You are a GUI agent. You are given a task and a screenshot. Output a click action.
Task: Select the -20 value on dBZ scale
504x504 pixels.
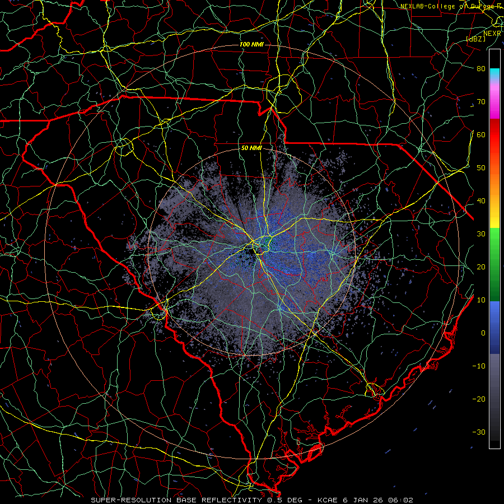479,399
